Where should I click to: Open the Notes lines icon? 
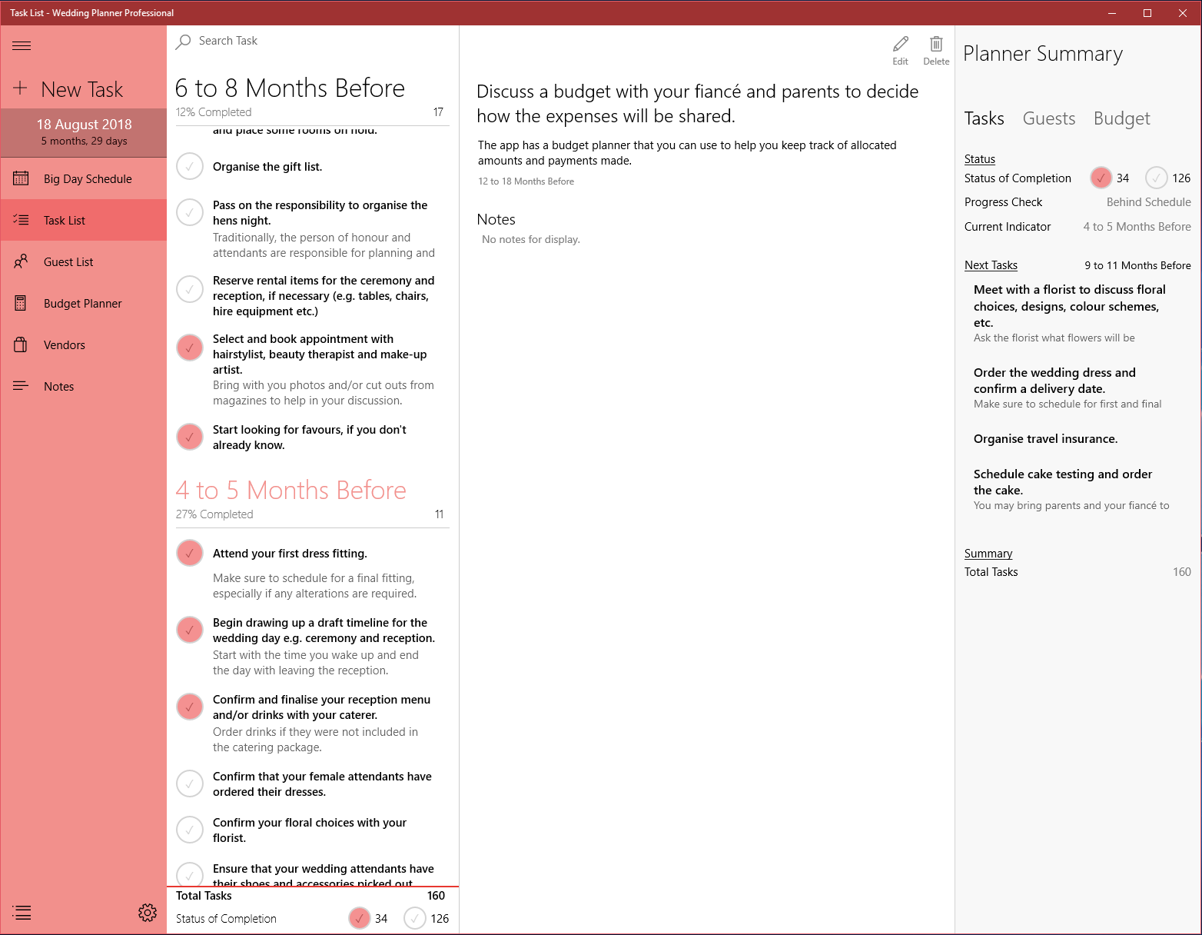(21, 386)
